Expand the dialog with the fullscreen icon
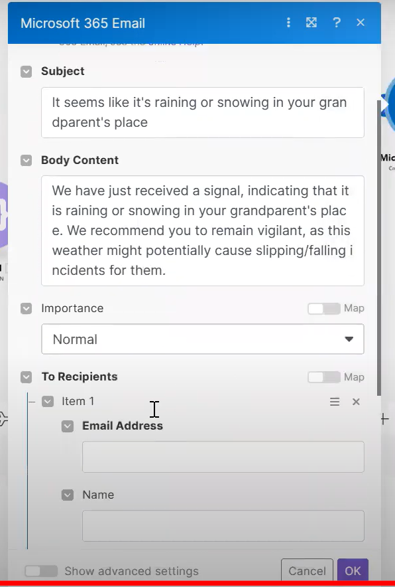395x587 pixels. (x=311, y=23)
